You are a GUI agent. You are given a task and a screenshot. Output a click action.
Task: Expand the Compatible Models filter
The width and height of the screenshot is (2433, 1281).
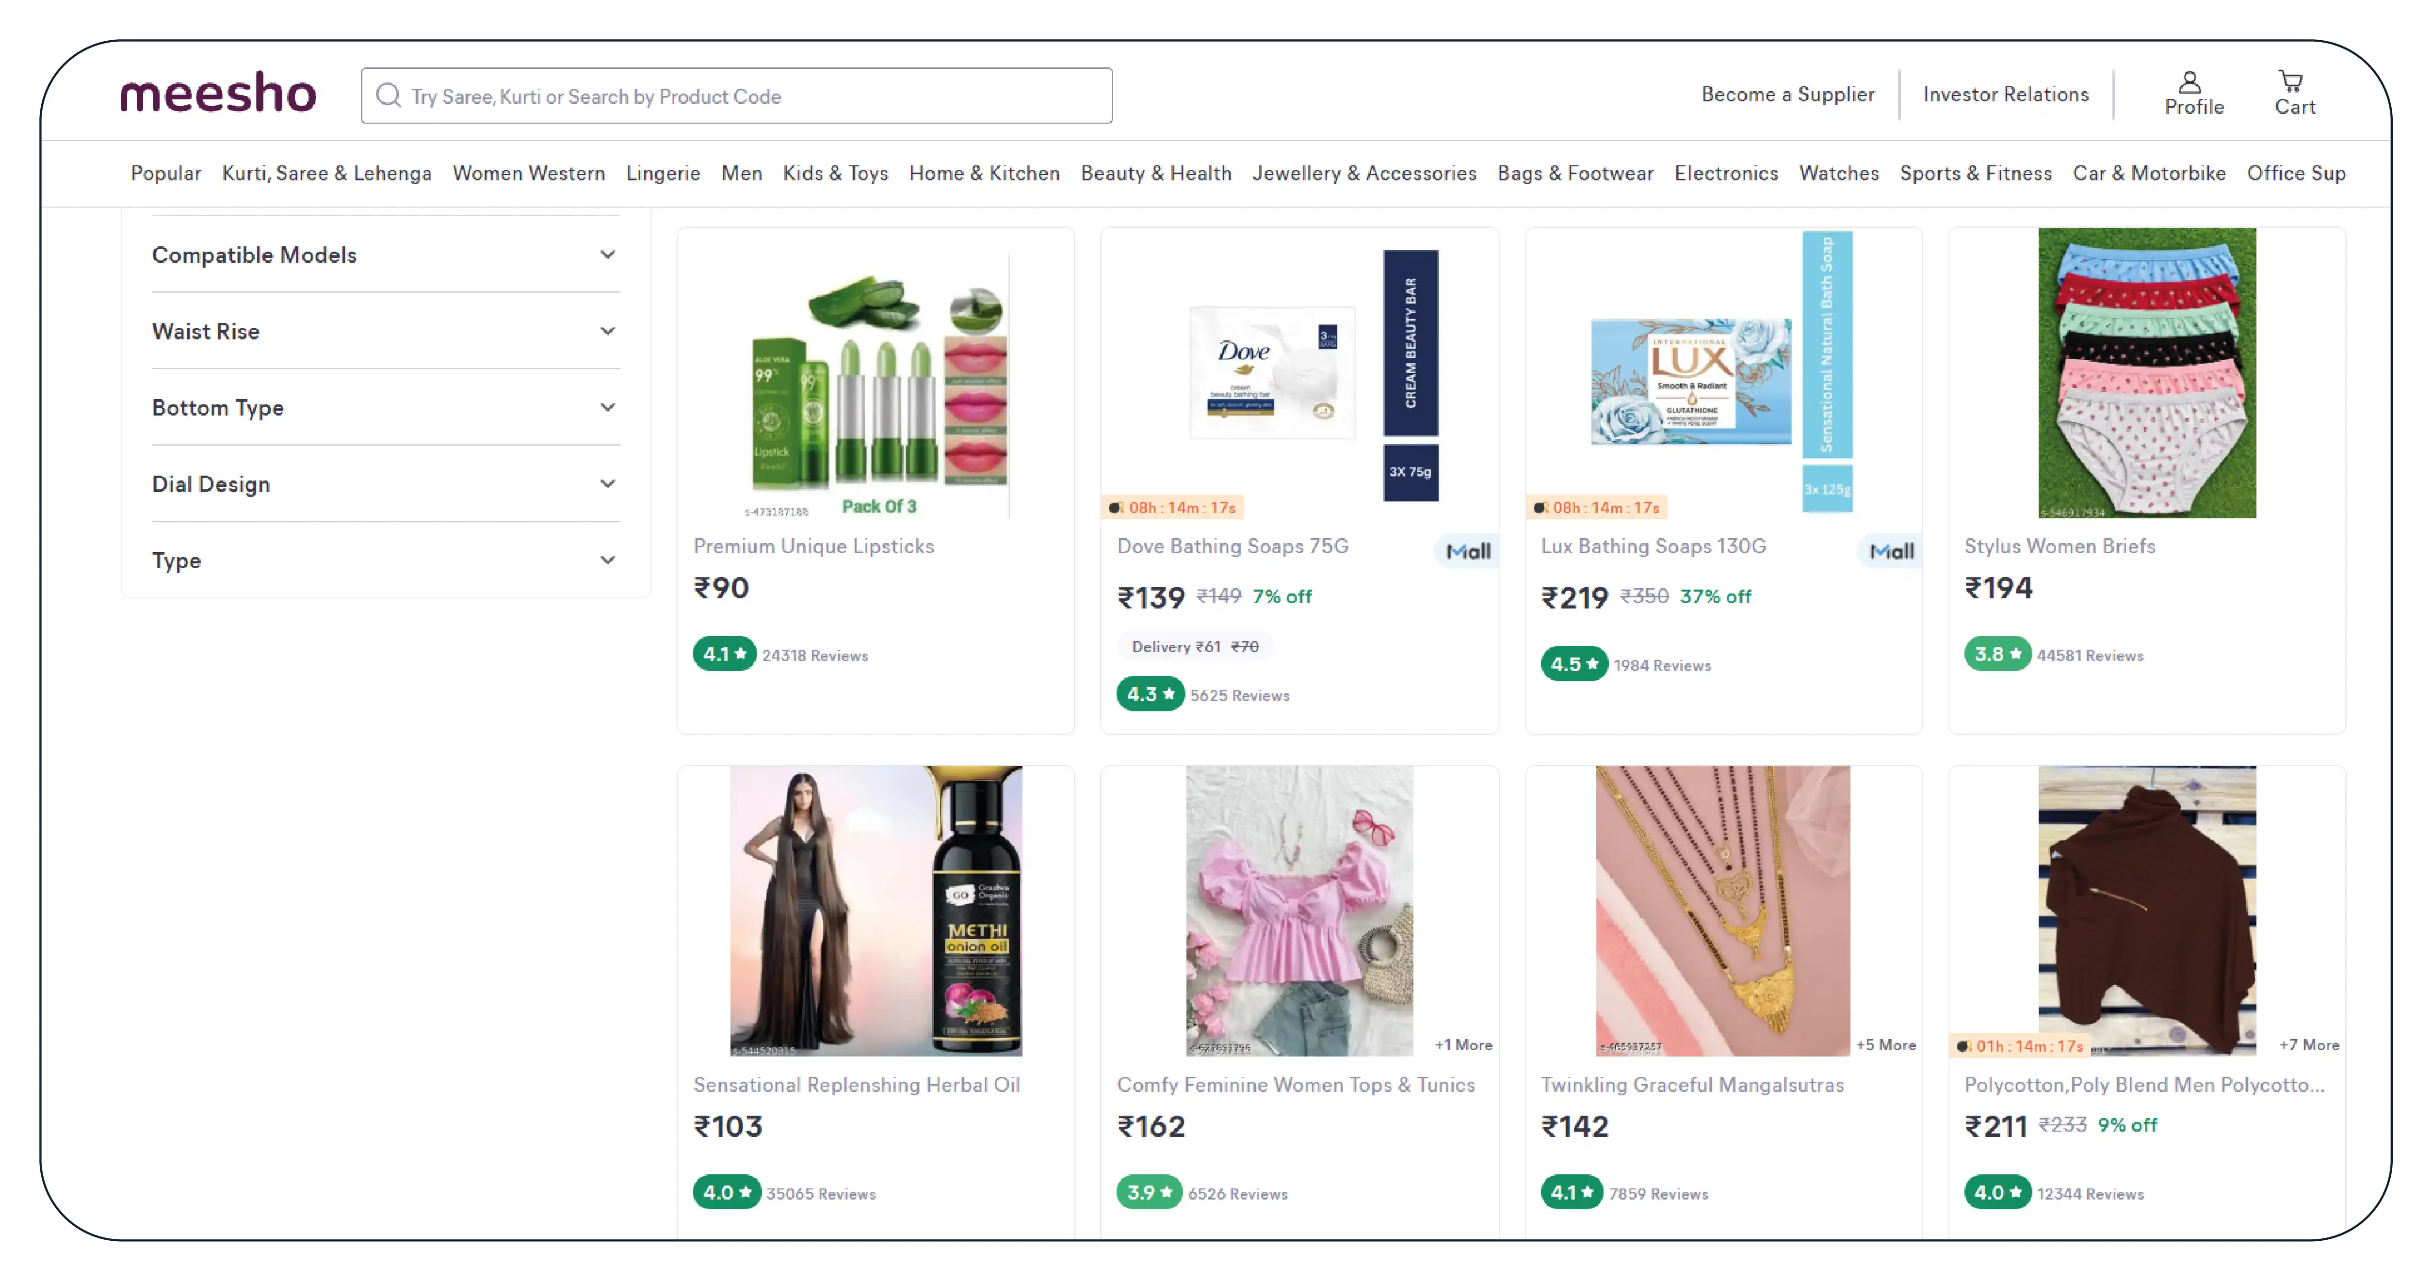pos(385,255)
